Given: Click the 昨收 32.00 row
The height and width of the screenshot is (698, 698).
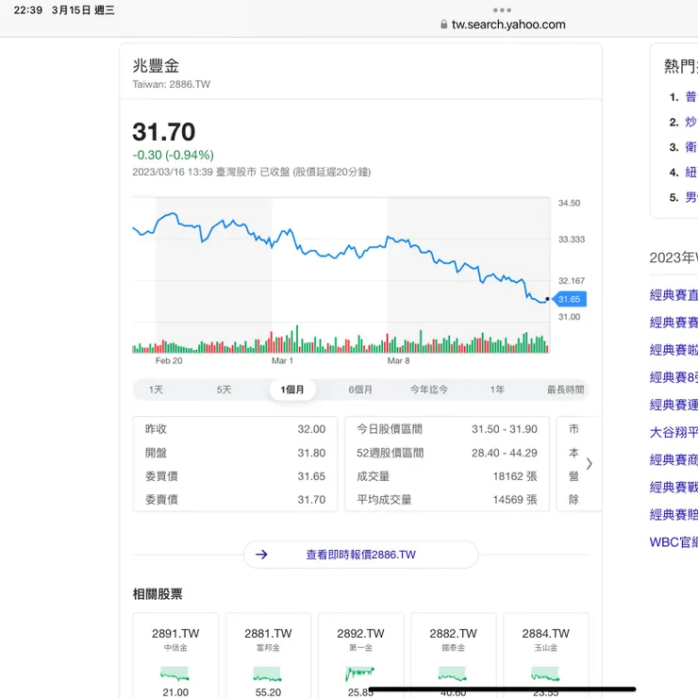Looking at the screenshot, I should pos(235,429).
